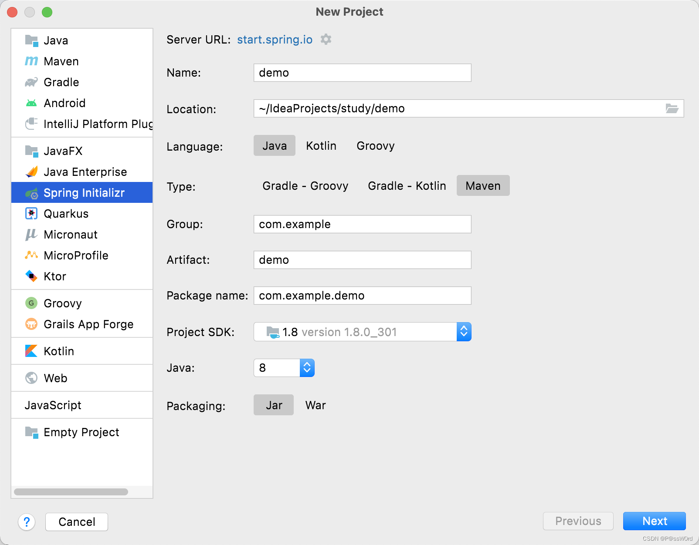Screen dimensions: 699x545
Task: Click the Quarkus icon
Action: click(x=31, y=214)
